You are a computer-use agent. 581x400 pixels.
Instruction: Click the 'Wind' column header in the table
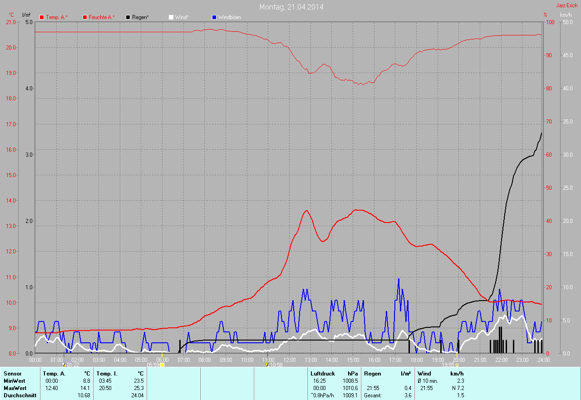tap(424, 374)
